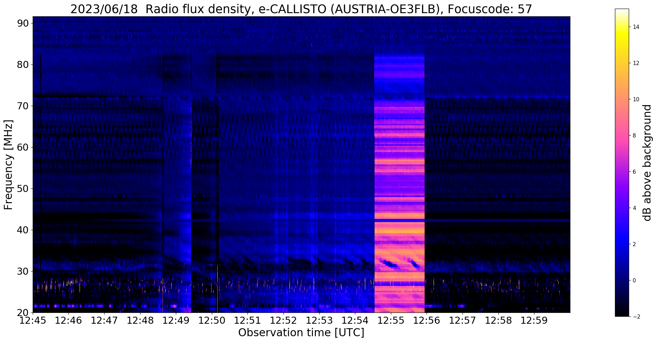The height and width of the screenshot is (342, 657).
Task: Click the 90 MHz frequency tick label
Action: (23, 23)
